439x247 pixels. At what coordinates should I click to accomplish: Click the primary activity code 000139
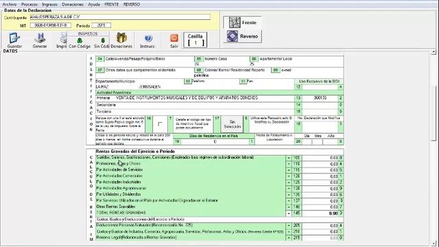(320, 98)
